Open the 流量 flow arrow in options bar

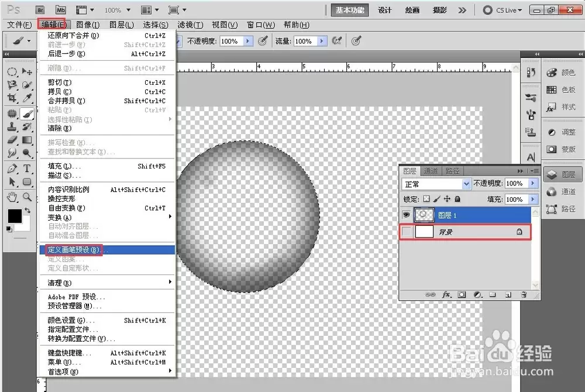322,41
